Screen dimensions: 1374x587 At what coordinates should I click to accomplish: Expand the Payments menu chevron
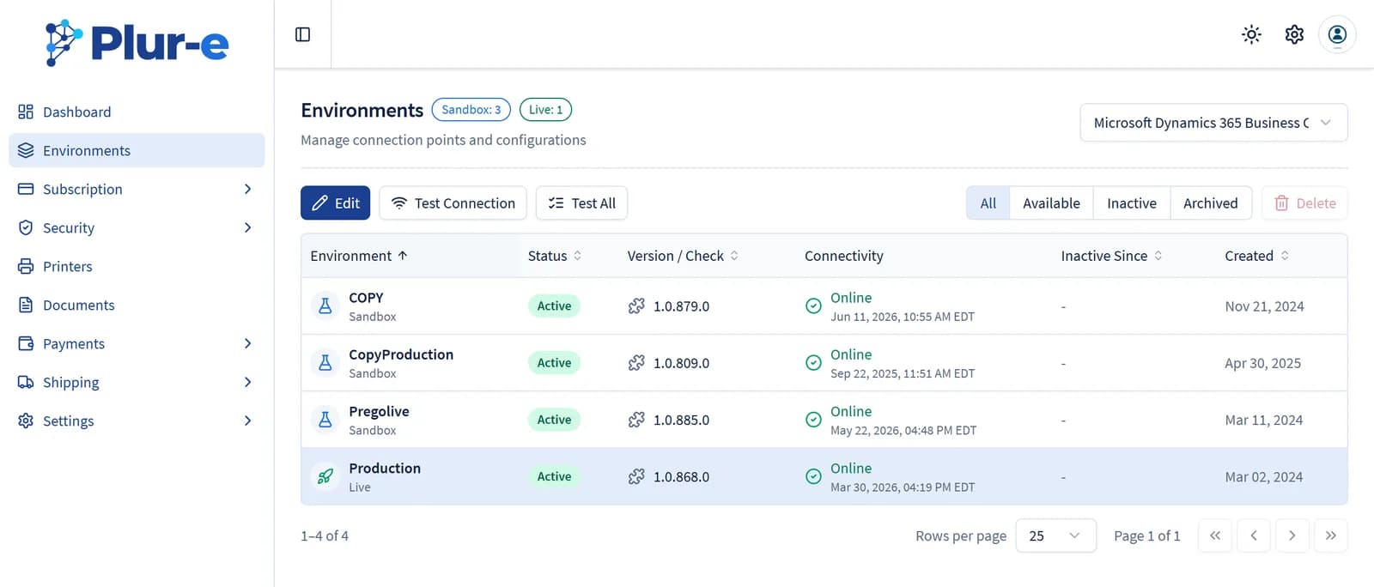(247, 343)
